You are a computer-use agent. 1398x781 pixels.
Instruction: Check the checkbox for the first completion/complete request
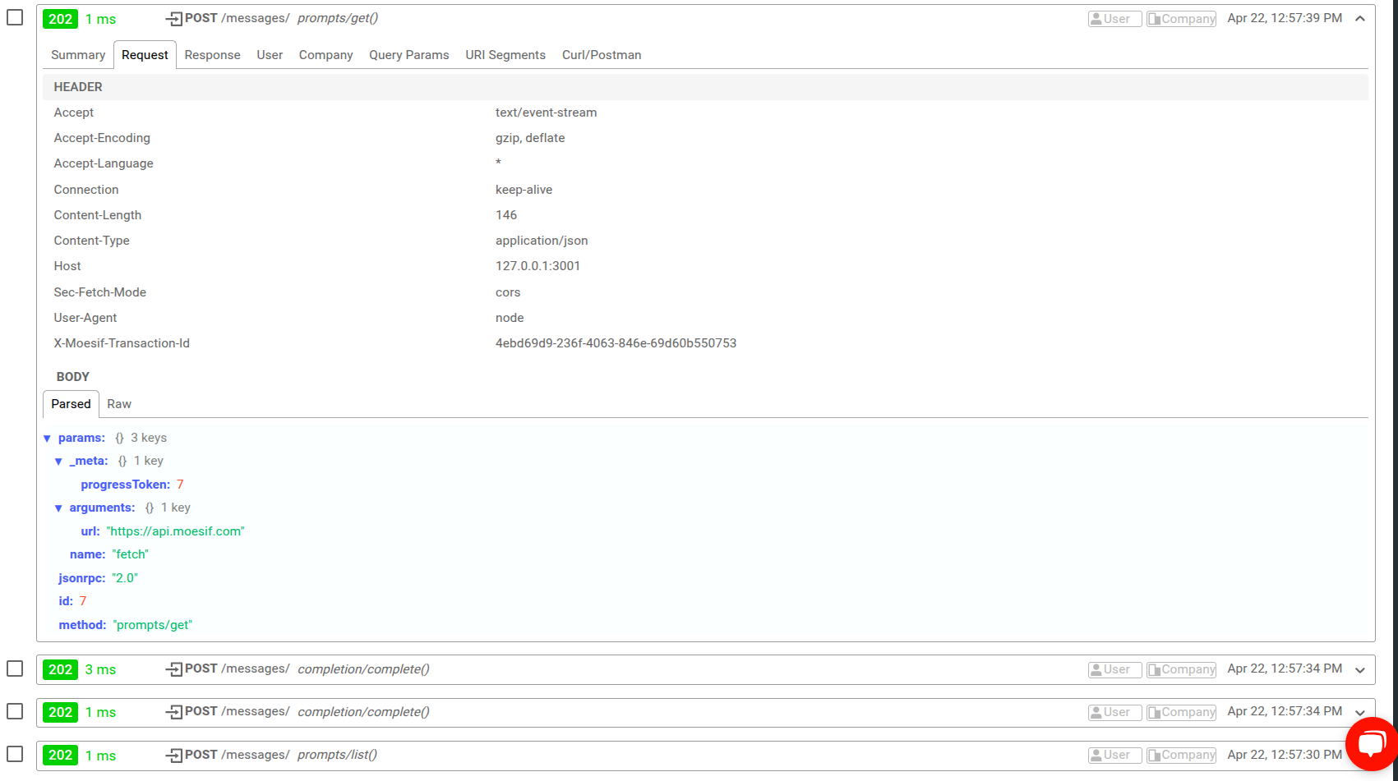tap(14, 668)
